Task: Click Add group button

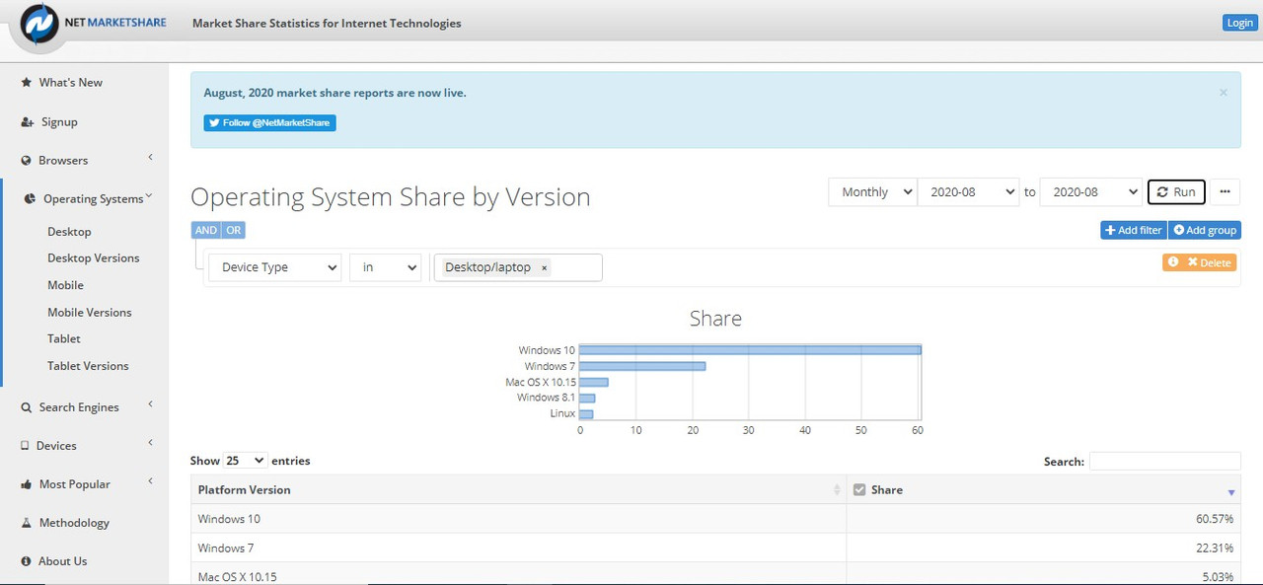Action: (x=1205, y=230)
